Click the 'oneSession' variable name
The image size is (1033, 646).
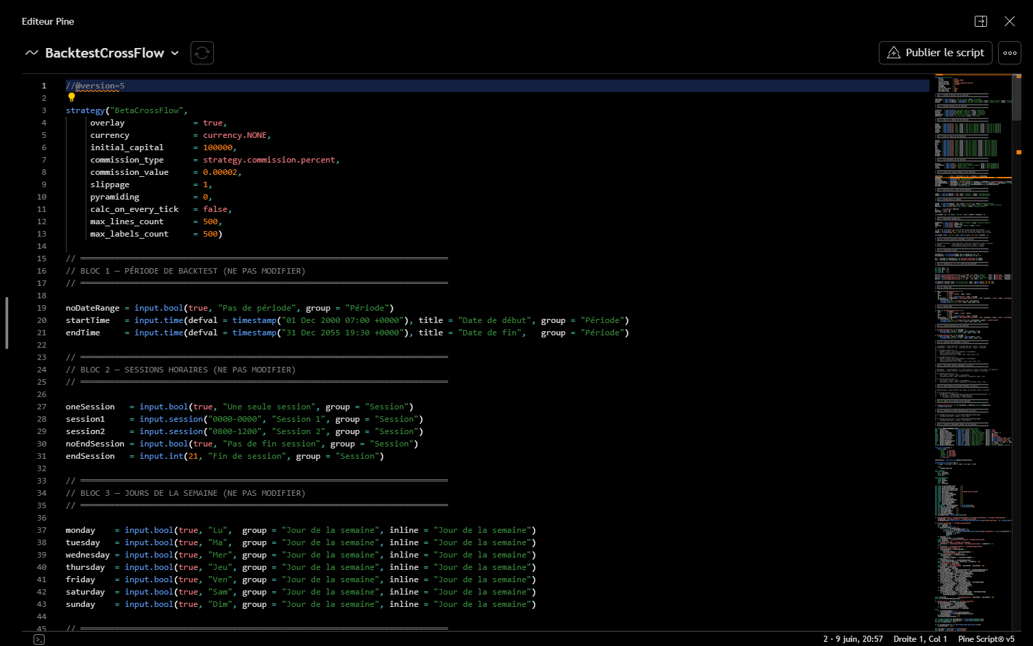90,407
